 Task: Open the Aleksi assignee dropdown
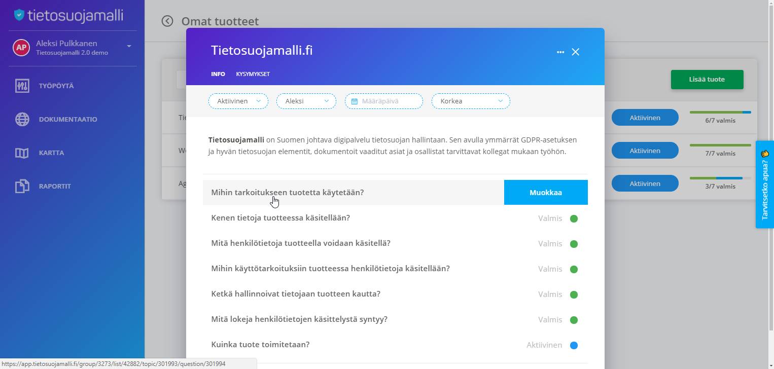[x=306, y=101]
